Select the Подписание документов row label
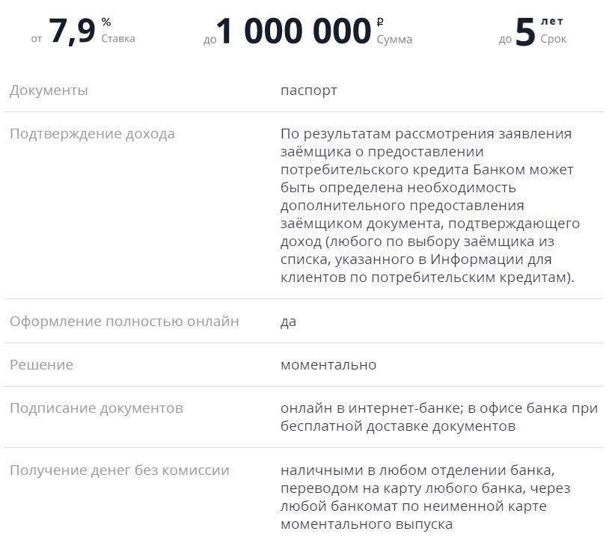 coord(97,408)
